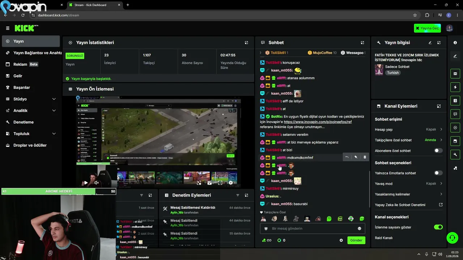This screenshot has height=260, width=463.
Task: Click MujoCoffee in top chatters row
Action: click(322, 53)
